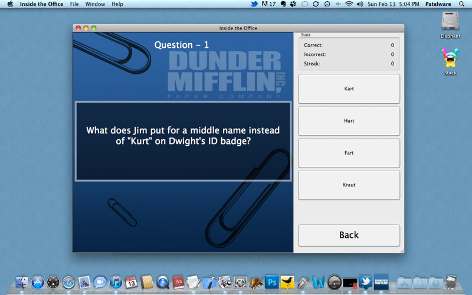This screenshot has width=472, height=295.
Task: Choose the answer Fart
Action: pyautogui.click(x=349, y=153)
